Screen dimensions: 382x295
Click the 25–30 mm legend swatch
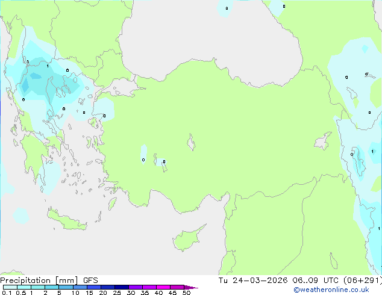[121, 287]
